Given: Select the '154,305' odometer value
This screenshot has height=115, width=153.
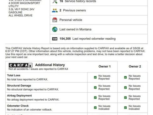Looking at the screenshot, I should [x=65, y=39].
